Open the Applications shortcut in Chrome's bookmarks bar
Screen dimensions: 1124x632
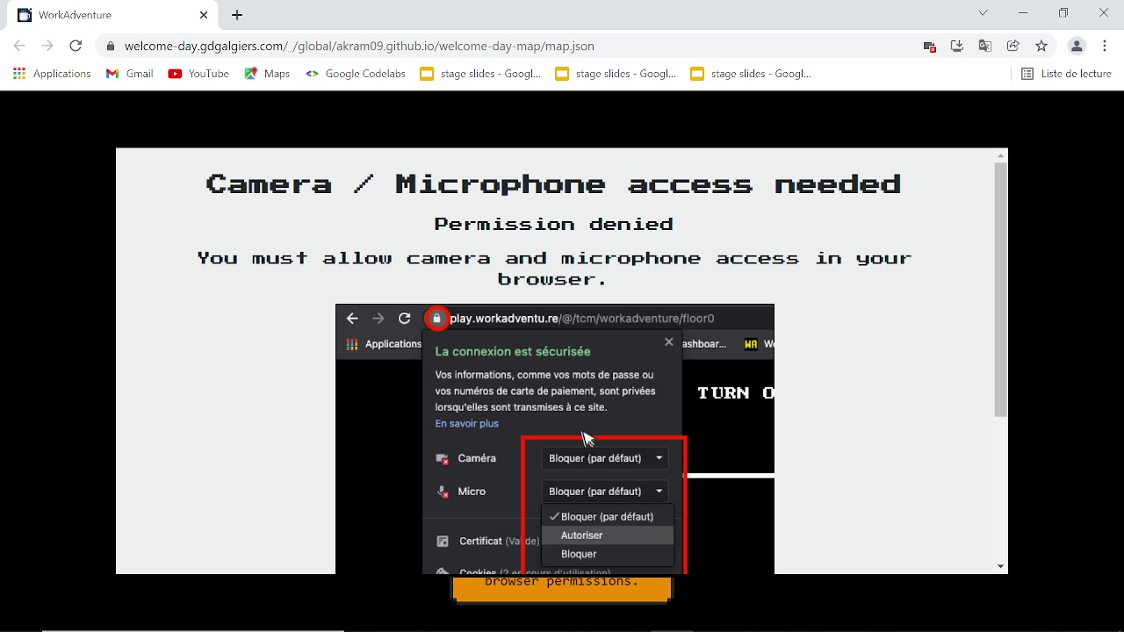click(52, 74)
